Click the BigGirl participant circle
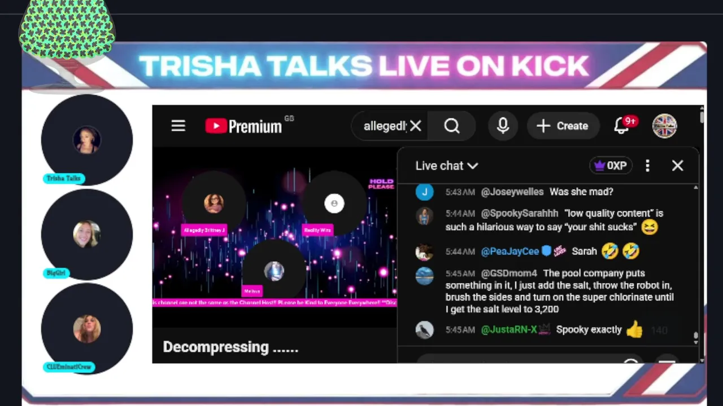Screen dimensions: 723x406 (x=86, y=234)
